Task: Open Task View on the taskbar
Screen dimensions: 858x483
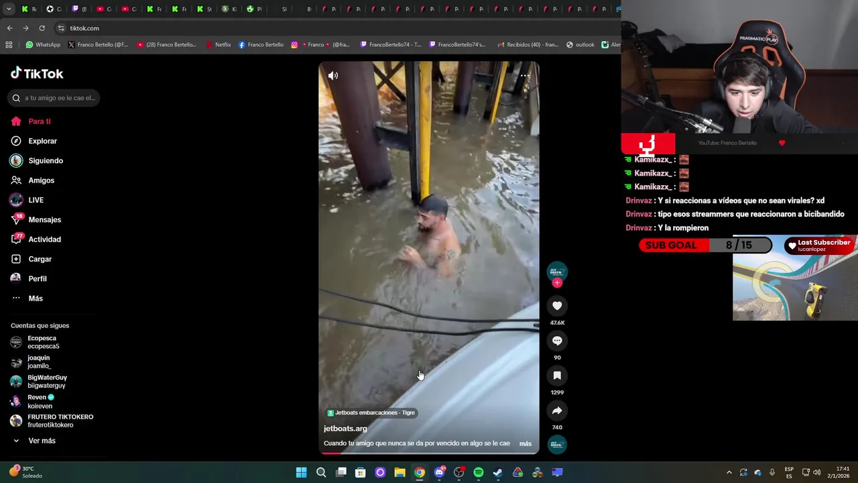Action: pos(341,472)
